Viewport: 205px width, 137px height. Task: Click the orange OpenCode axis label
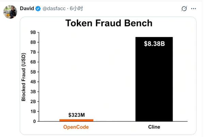[x=76, y=127]
